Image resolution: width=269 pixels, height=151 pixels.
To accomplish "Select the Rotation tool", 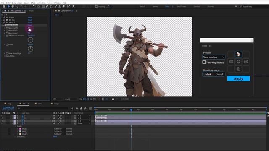I will pos(34,7).
